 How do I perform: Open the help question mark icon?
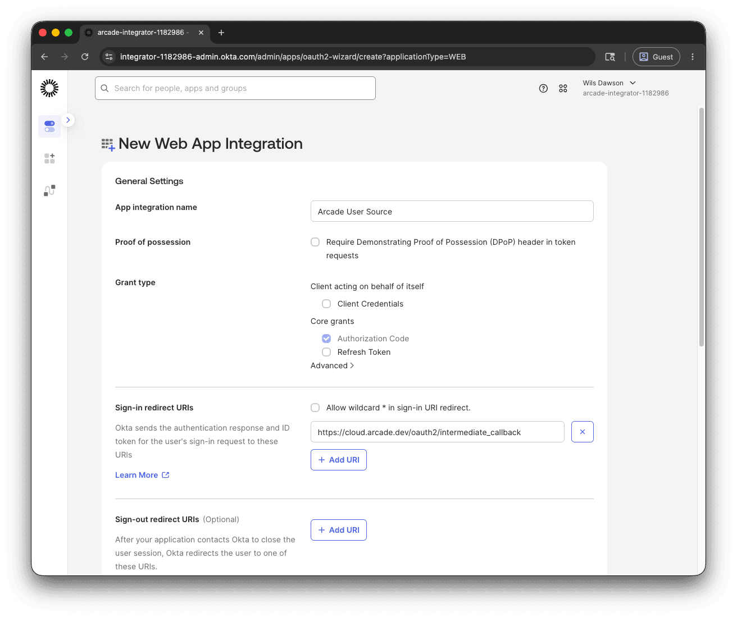(543, 88)
